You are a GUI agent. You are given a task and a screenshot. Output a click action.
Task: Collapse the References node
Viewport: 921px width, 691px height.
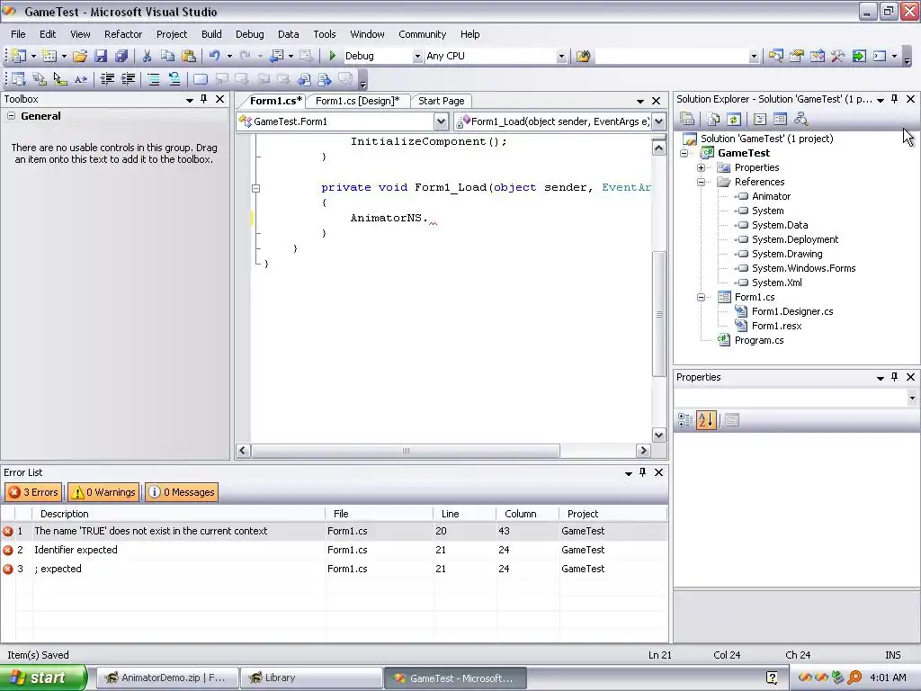point(701,182)
